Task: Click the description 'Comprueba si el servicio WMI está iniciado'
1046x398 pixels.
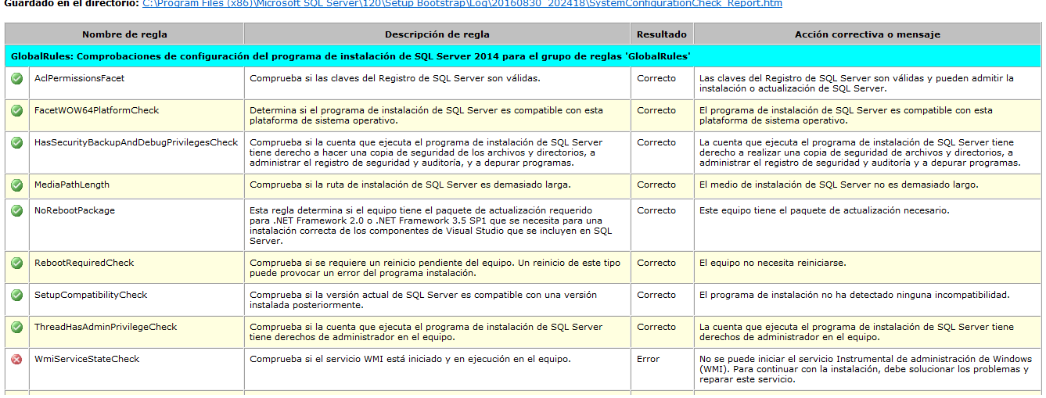Action: pyautogui.click(x=410, y=359)
